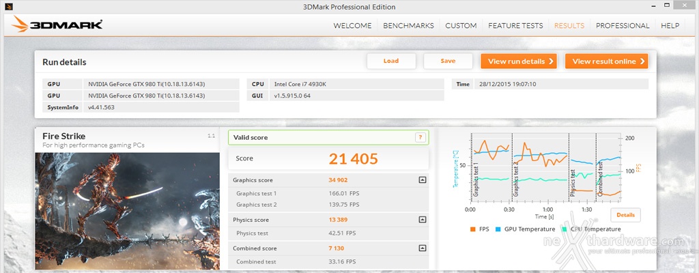Open View result online
Image resolution: width=699 pixels, height=273 pixels.
click(x=607, y=61)
